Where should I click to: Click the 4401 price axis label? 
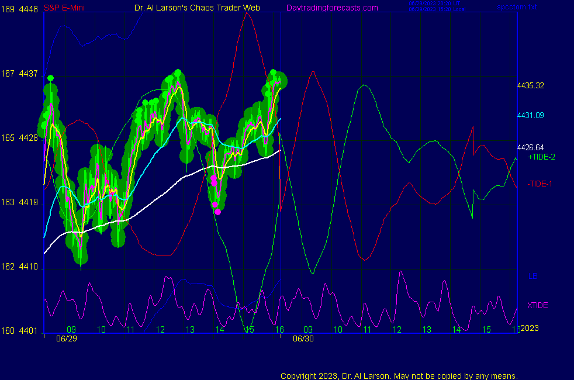pyautogui.click(x=28, y=331)
